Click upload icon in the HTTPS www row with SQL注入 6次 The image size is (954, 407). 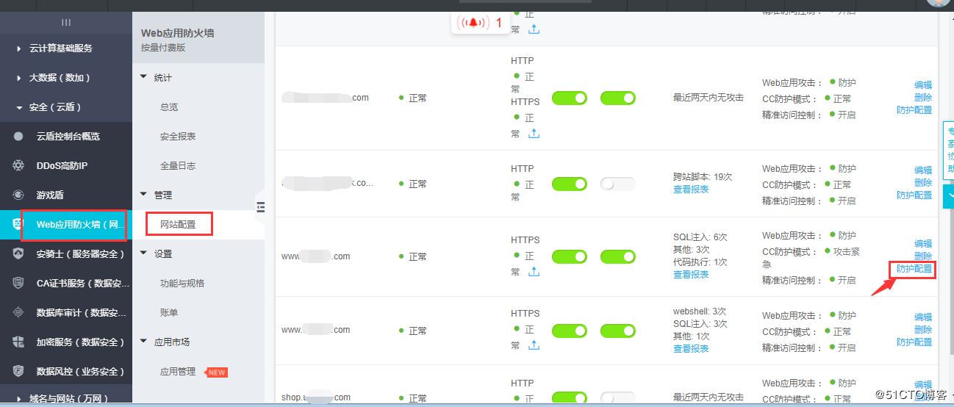click(534, 271)
